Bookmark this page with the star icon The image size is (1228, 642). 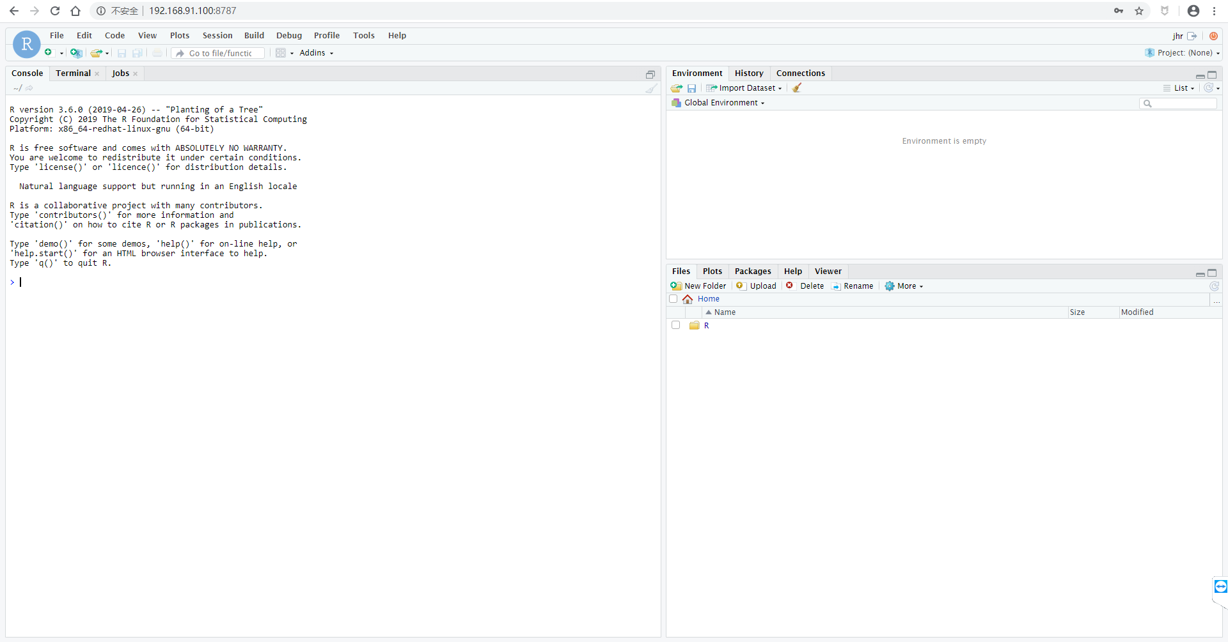coord(1140,11)
